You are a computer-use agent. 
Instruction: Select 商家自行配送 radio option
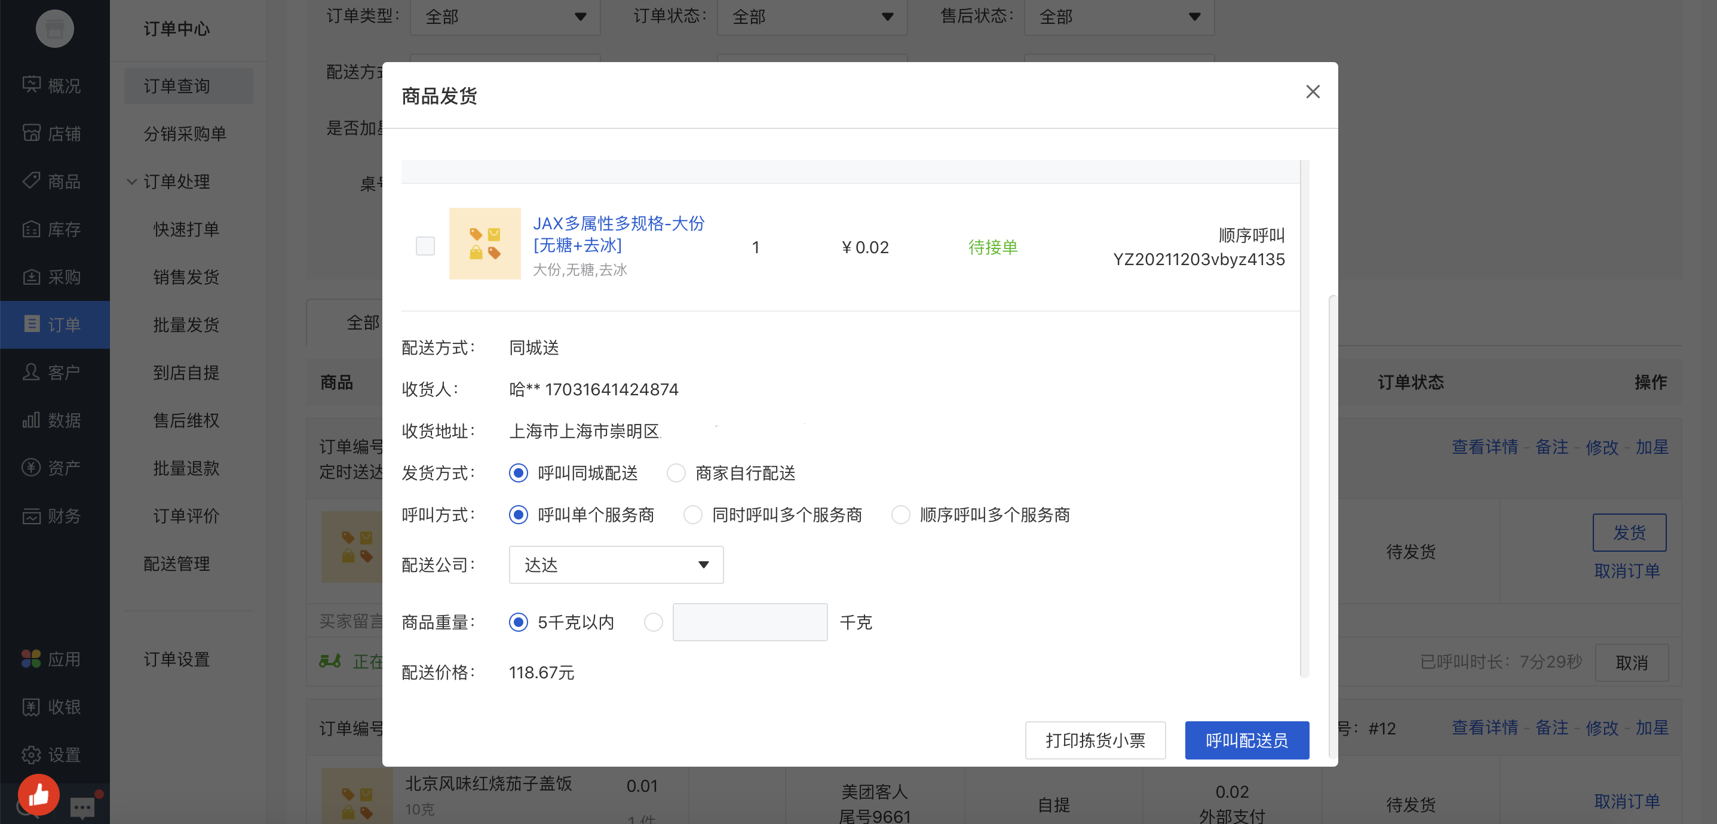pos(676,473)
